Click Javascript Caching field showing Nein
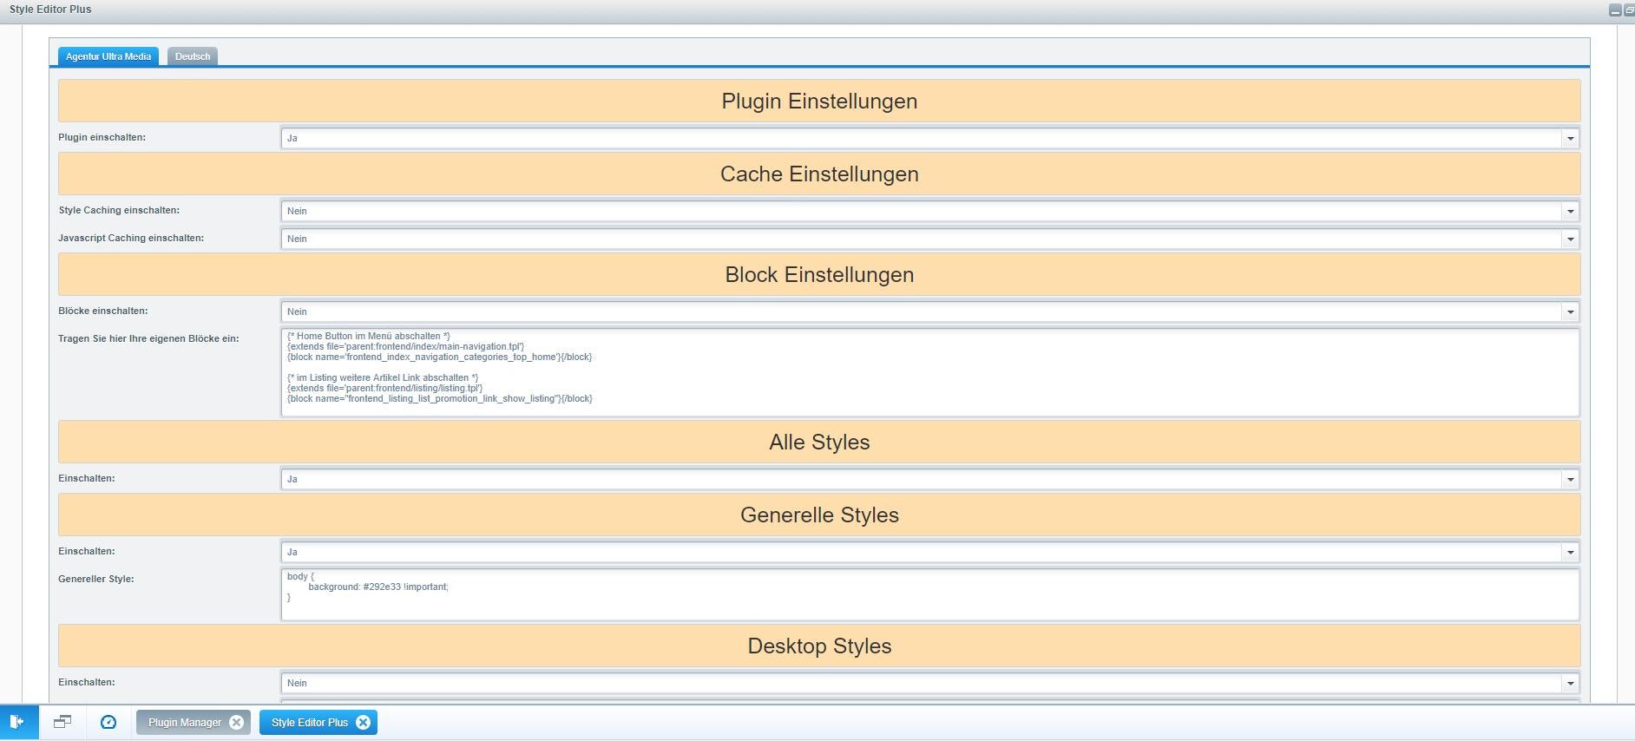Screen dimensions: 1635x741 [921, 239]
